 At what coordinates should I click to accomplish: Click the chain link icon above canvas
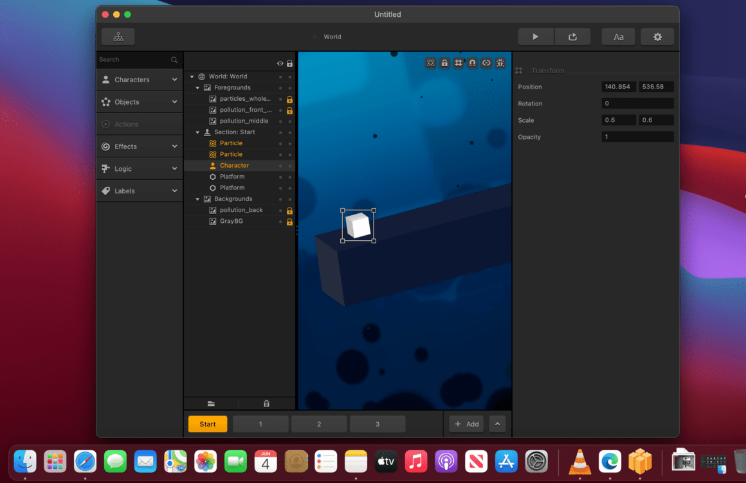click(x=486, y=63)
